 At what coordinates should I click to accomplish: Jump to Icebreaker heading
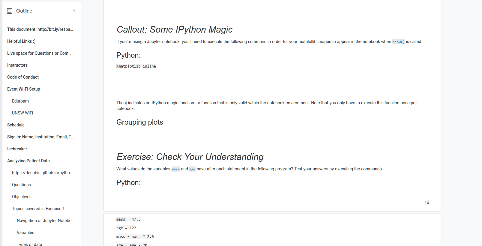[x=17, y=149]
